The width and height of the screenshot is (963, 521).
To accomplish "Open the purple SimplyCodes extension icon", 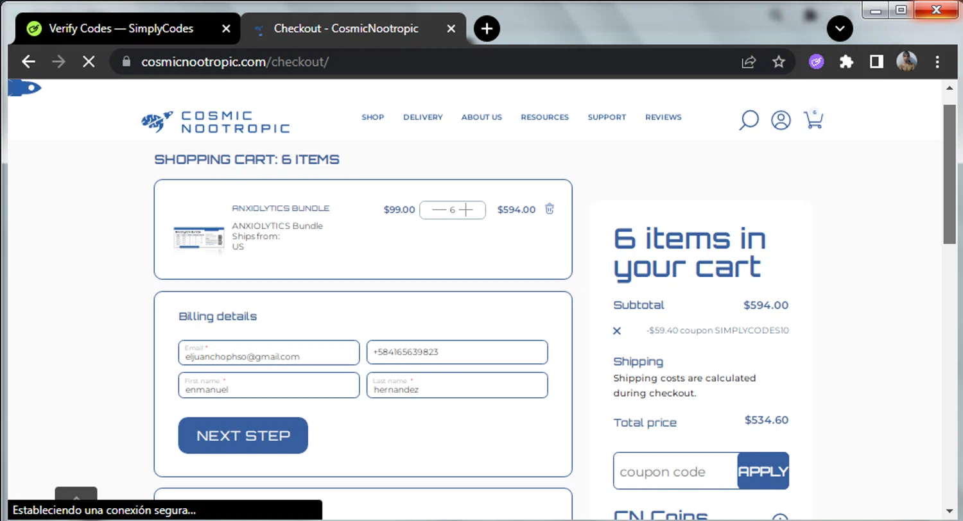I will [x=816, y=62].
